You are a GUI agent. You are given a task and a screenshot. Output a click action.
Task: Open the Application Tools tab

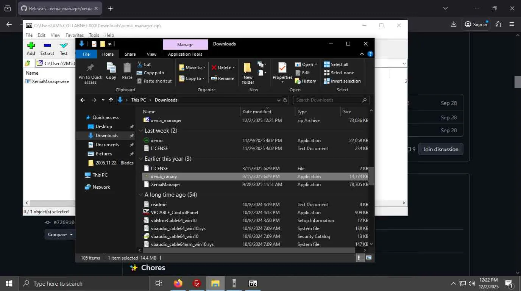[185, 54]
